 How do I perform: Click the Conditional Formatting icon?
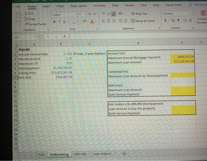[204, 13]
